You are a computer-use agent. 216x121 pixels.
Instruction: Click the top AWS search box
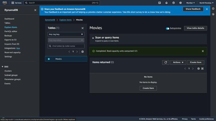pyautogui.click(x=62, y=3)
